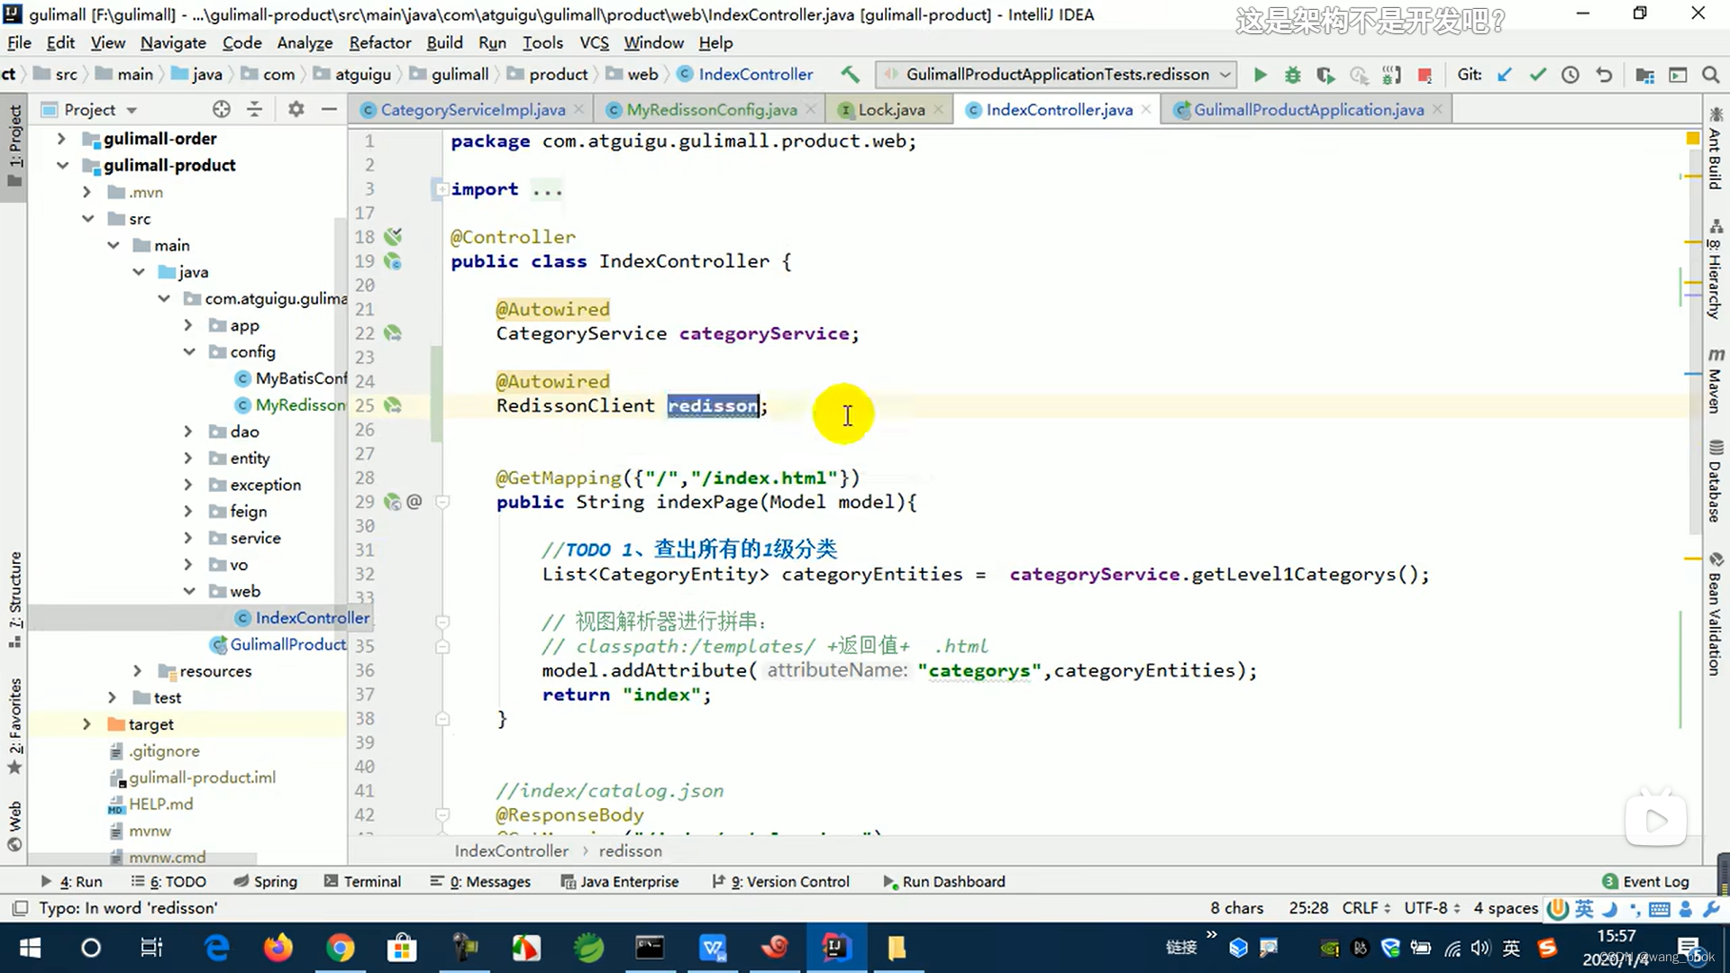Expand the .mvn folder
This screenshot has height=973, width=1730.
pos(86,192)
